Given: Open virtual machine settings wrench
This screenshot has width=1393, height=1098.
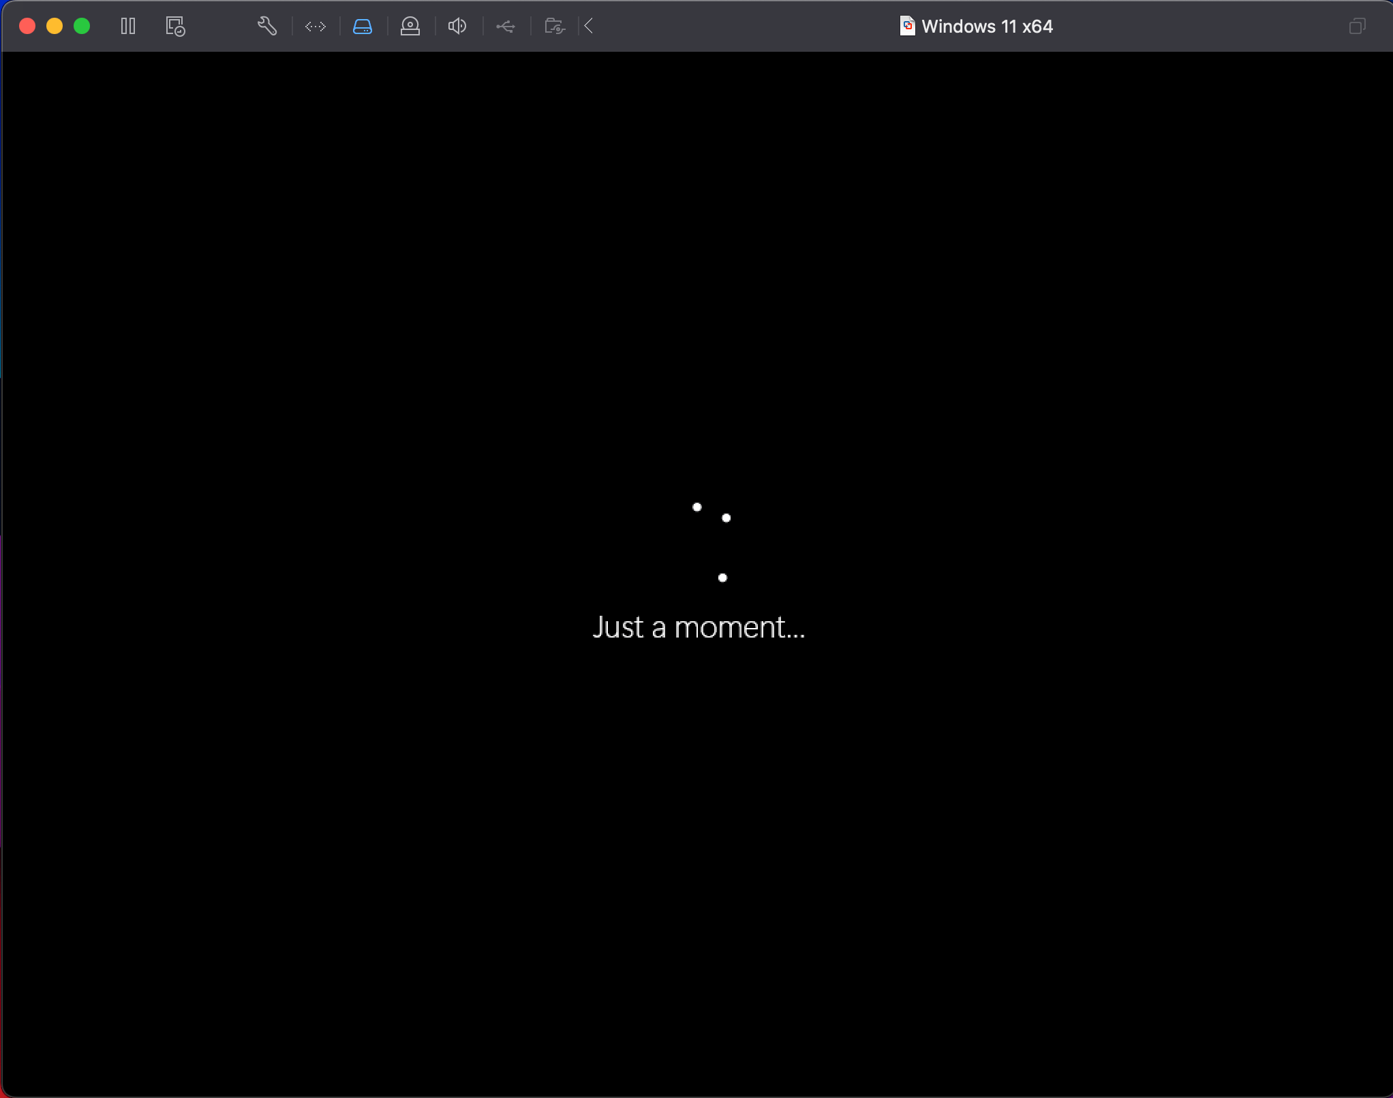Looking at the screenshot, I should tap(266, 27).
